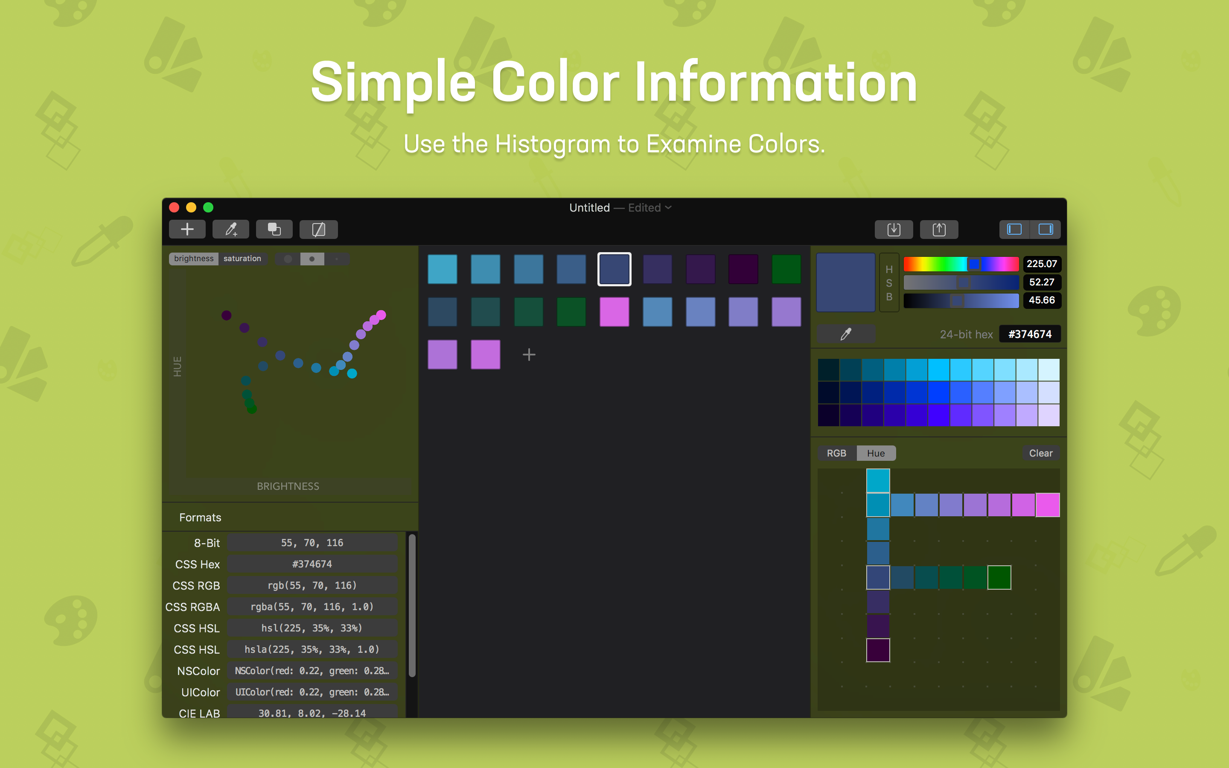Viewport: 1229px width, 768px height.
Task: Click the overlapping squares toolbar icon
Action: pos(274,230)
